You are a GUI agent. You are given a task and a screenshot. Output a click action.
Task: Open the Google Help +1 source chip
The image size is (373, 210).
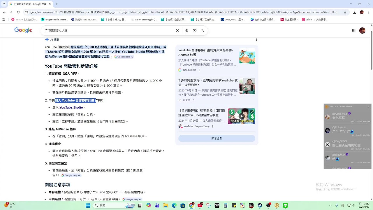[x=132, y=199]
